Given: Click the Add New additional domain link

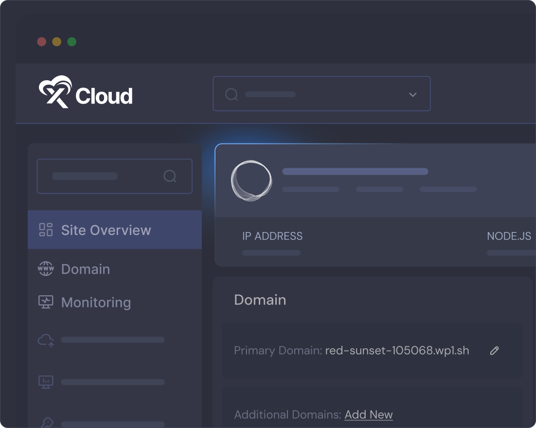Looking at the screenshot, I should [369, 414].
